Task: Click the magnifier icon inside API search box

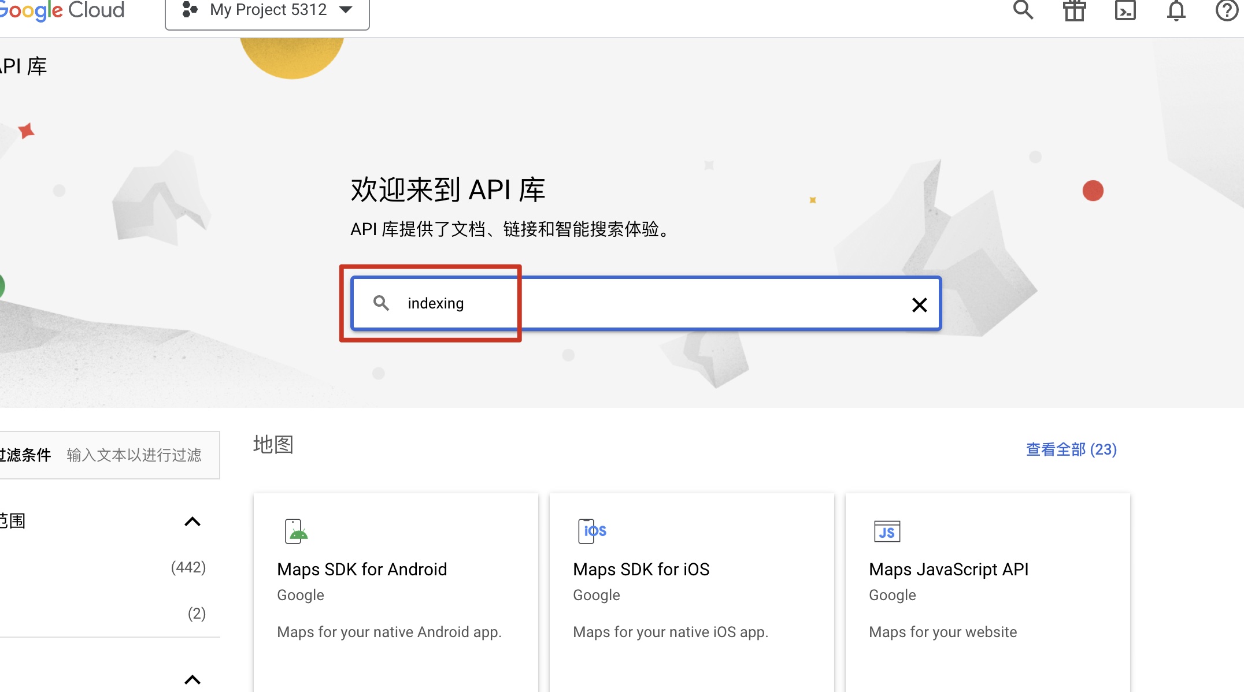Action: point(381,303)
